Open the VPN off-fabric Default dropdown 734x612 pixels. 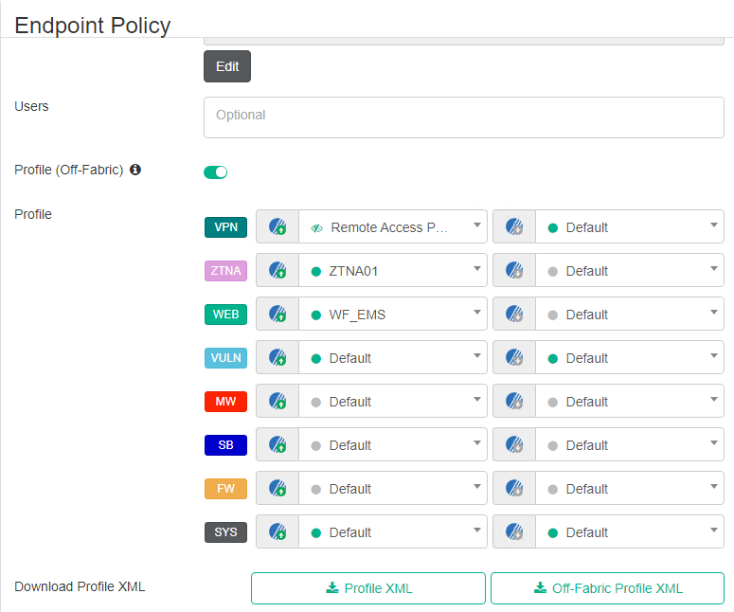630,226
